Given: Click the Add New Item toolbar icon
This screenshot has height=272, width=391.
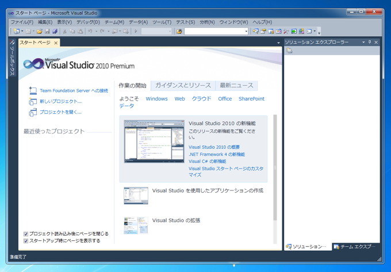Looking at the screenshot, I should click(28, 31).
